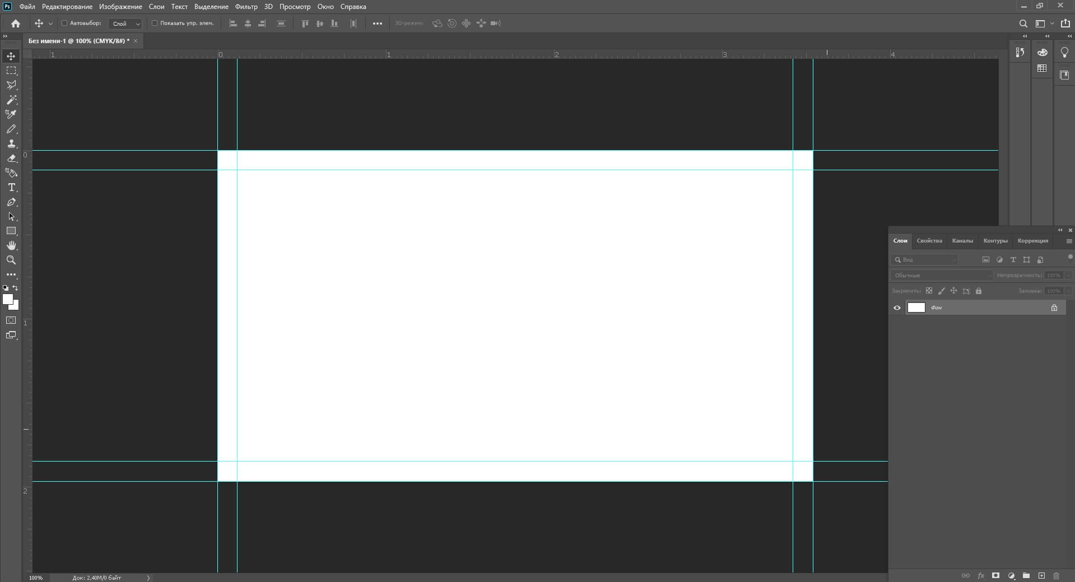This screenshot has height=582, width=1075.
Task: Select the Clone Stamp tool
Action: 11,144
